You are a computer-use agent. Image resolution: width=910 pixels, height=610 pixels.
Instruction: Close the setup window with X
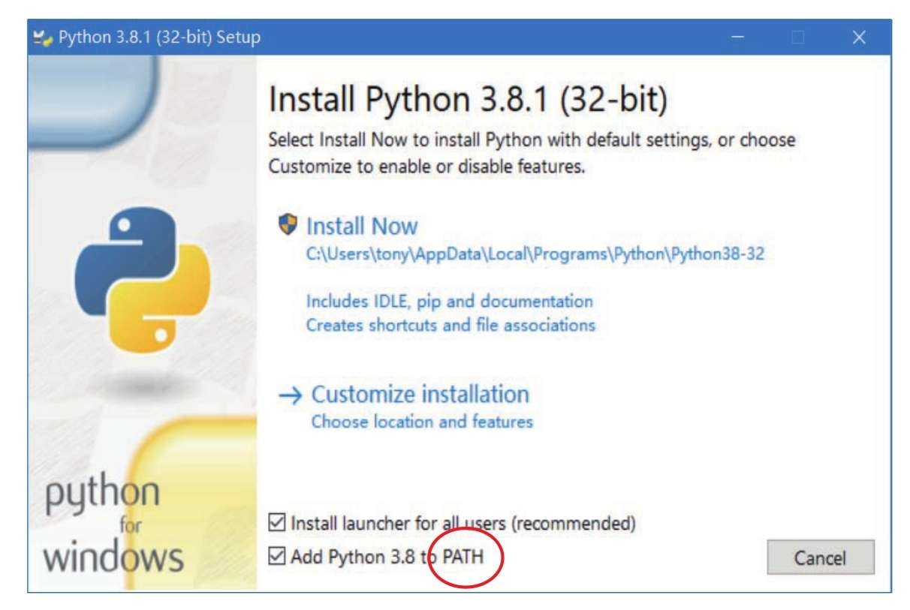click(859, 37)
